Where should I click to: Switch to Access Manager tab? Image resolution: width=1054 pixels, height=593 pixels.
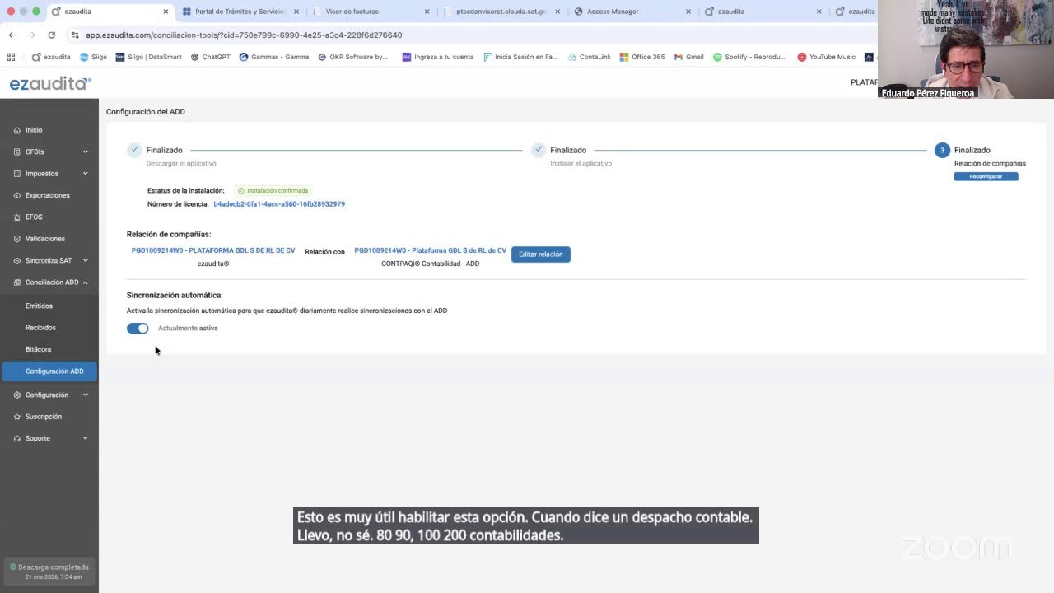tap(632, 12)
